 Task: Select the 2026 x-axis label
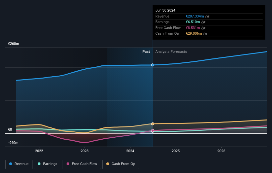(221, 151)
